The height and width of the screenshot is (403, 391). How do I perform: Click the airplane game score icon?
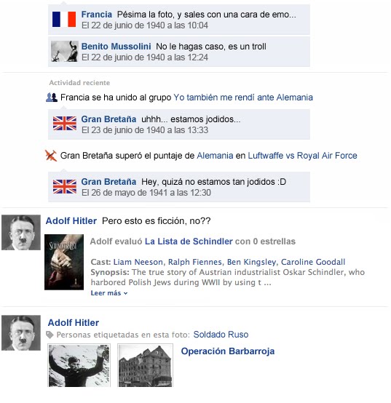[x=51, y=156]
